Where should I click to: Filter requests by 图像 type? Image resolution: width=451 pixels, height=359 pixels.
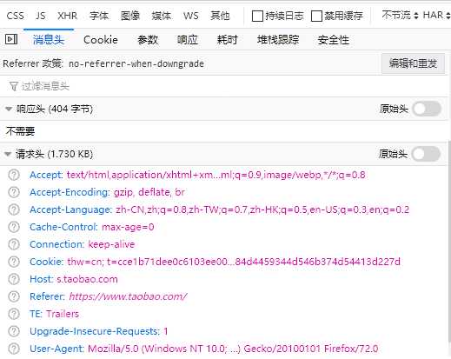[x=130, y=16]
